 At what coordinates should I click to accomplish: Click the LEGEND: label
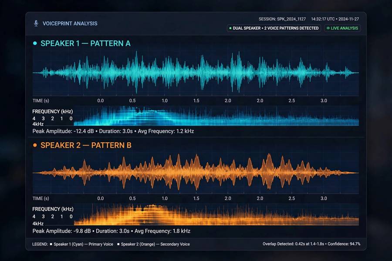tap(40, 244)
